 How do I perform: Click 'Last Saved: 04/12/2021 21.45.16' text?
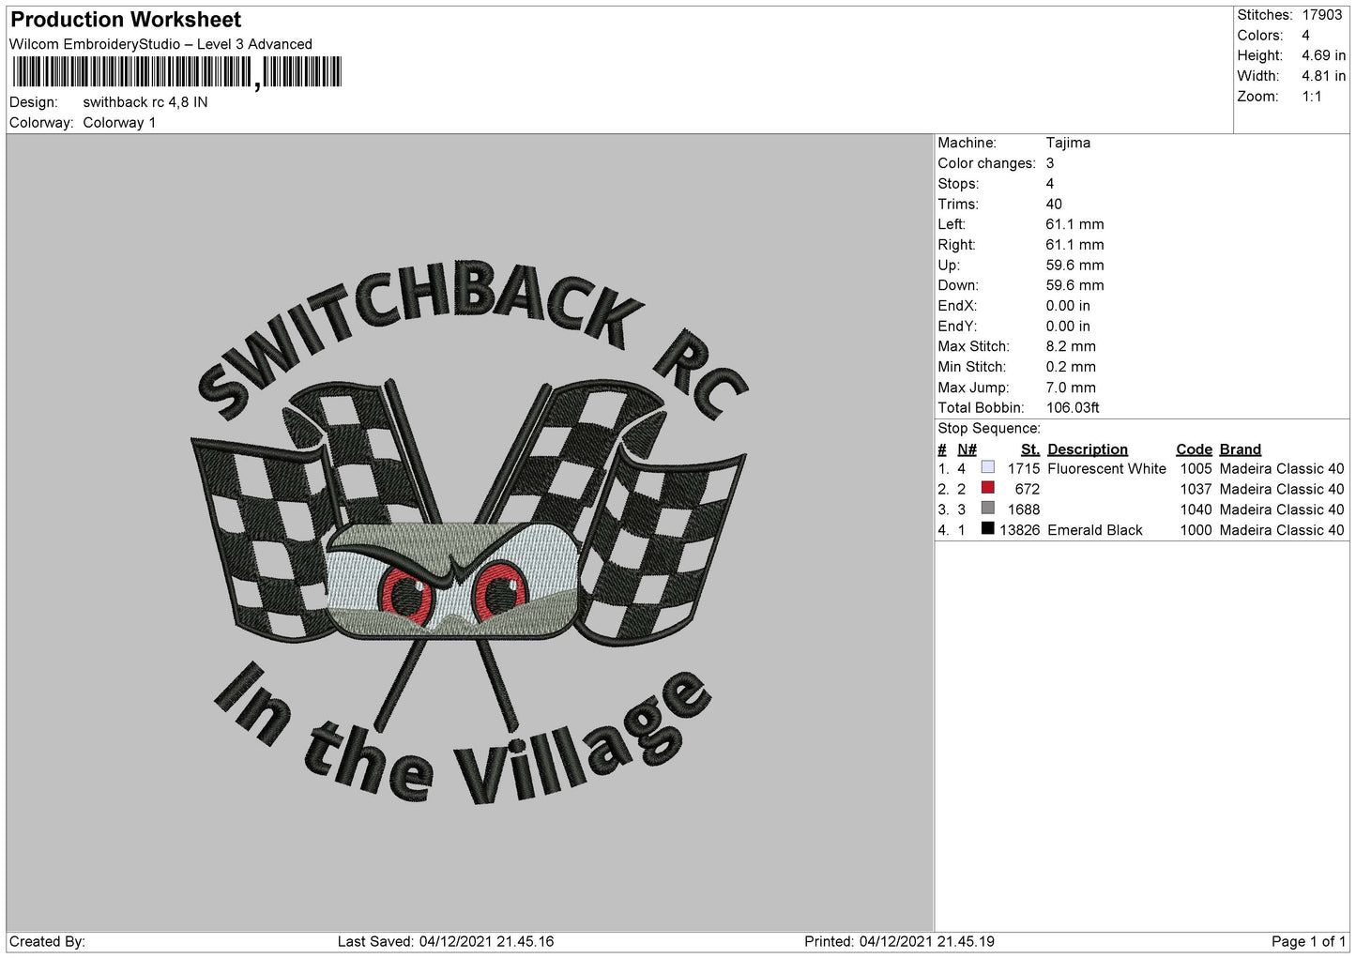coord(446,941)
